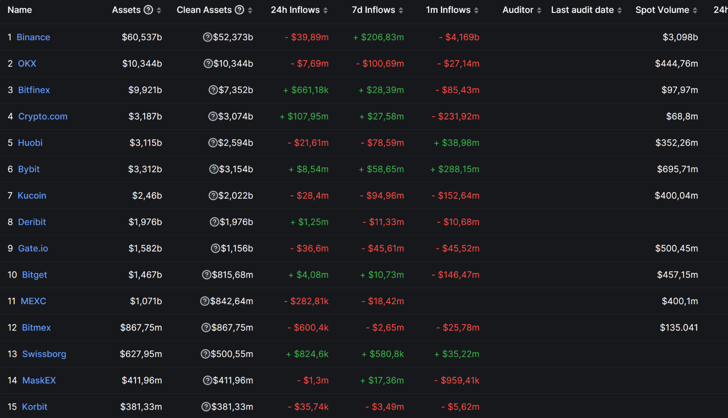This screenshot has width=728, height=418.
Task: Click help icon beside Swissborg clean assets
Action: pos(205,354)
